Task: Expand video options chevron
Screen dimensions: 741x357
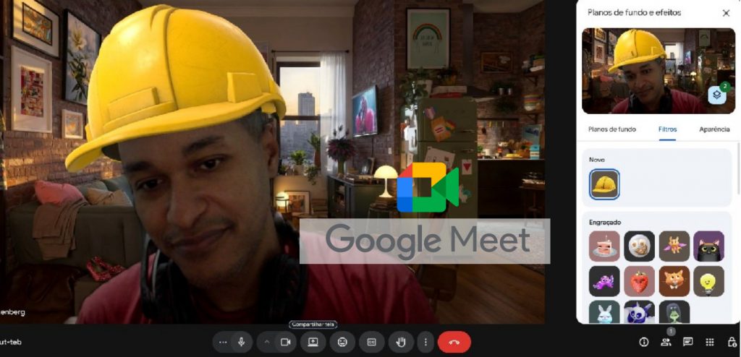Action: pyautogui.click(x=267, y=343)
